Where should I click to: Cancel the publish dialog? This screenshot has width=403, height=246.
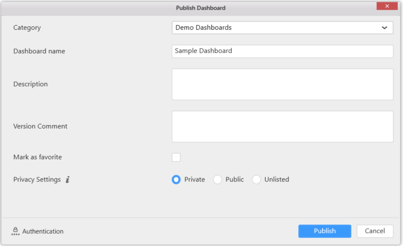375,231
